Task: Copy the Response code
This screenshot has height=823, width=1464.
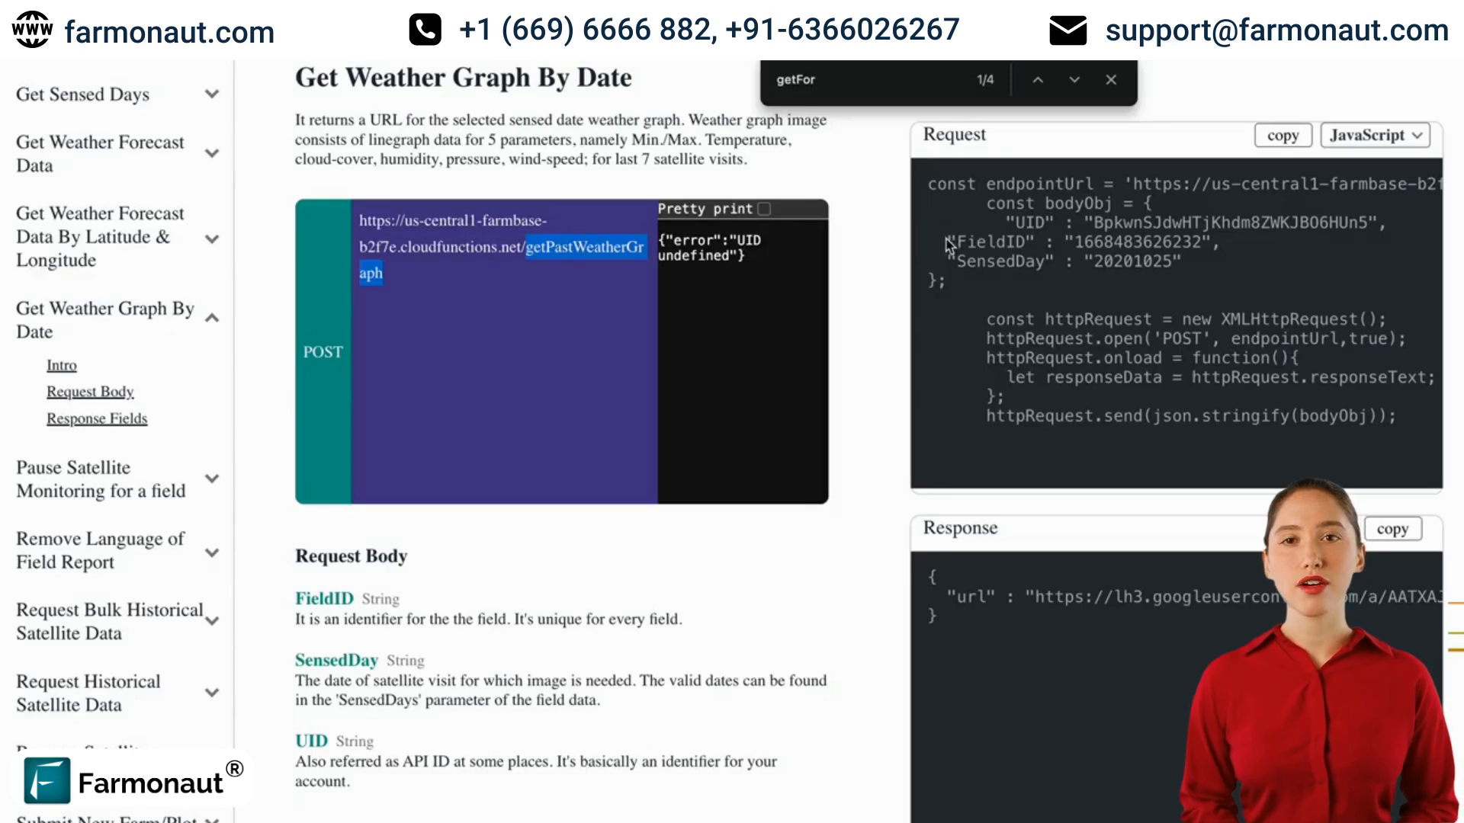Action: pyautogui.click(x=1392, y=529)
